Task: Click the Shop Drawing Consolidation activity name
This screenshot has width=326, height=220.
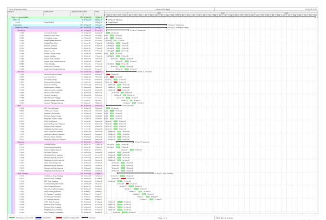Action: (54, 212)
